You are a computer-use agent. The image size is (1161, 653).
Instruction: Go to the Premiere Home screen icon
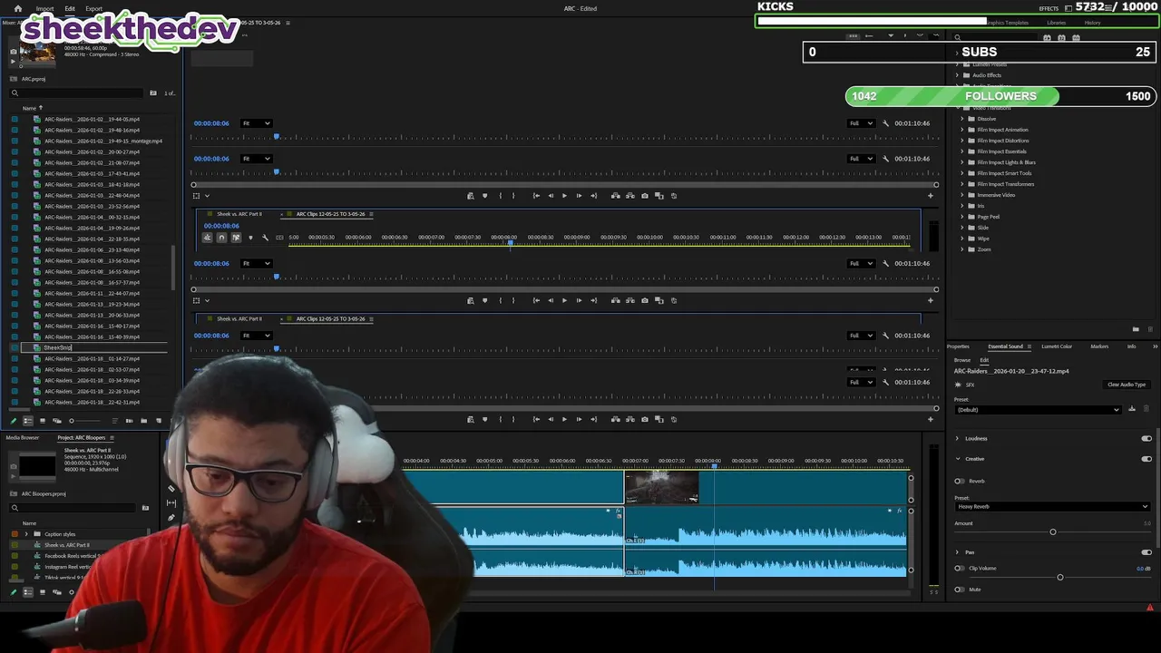[x=17, y=8]
